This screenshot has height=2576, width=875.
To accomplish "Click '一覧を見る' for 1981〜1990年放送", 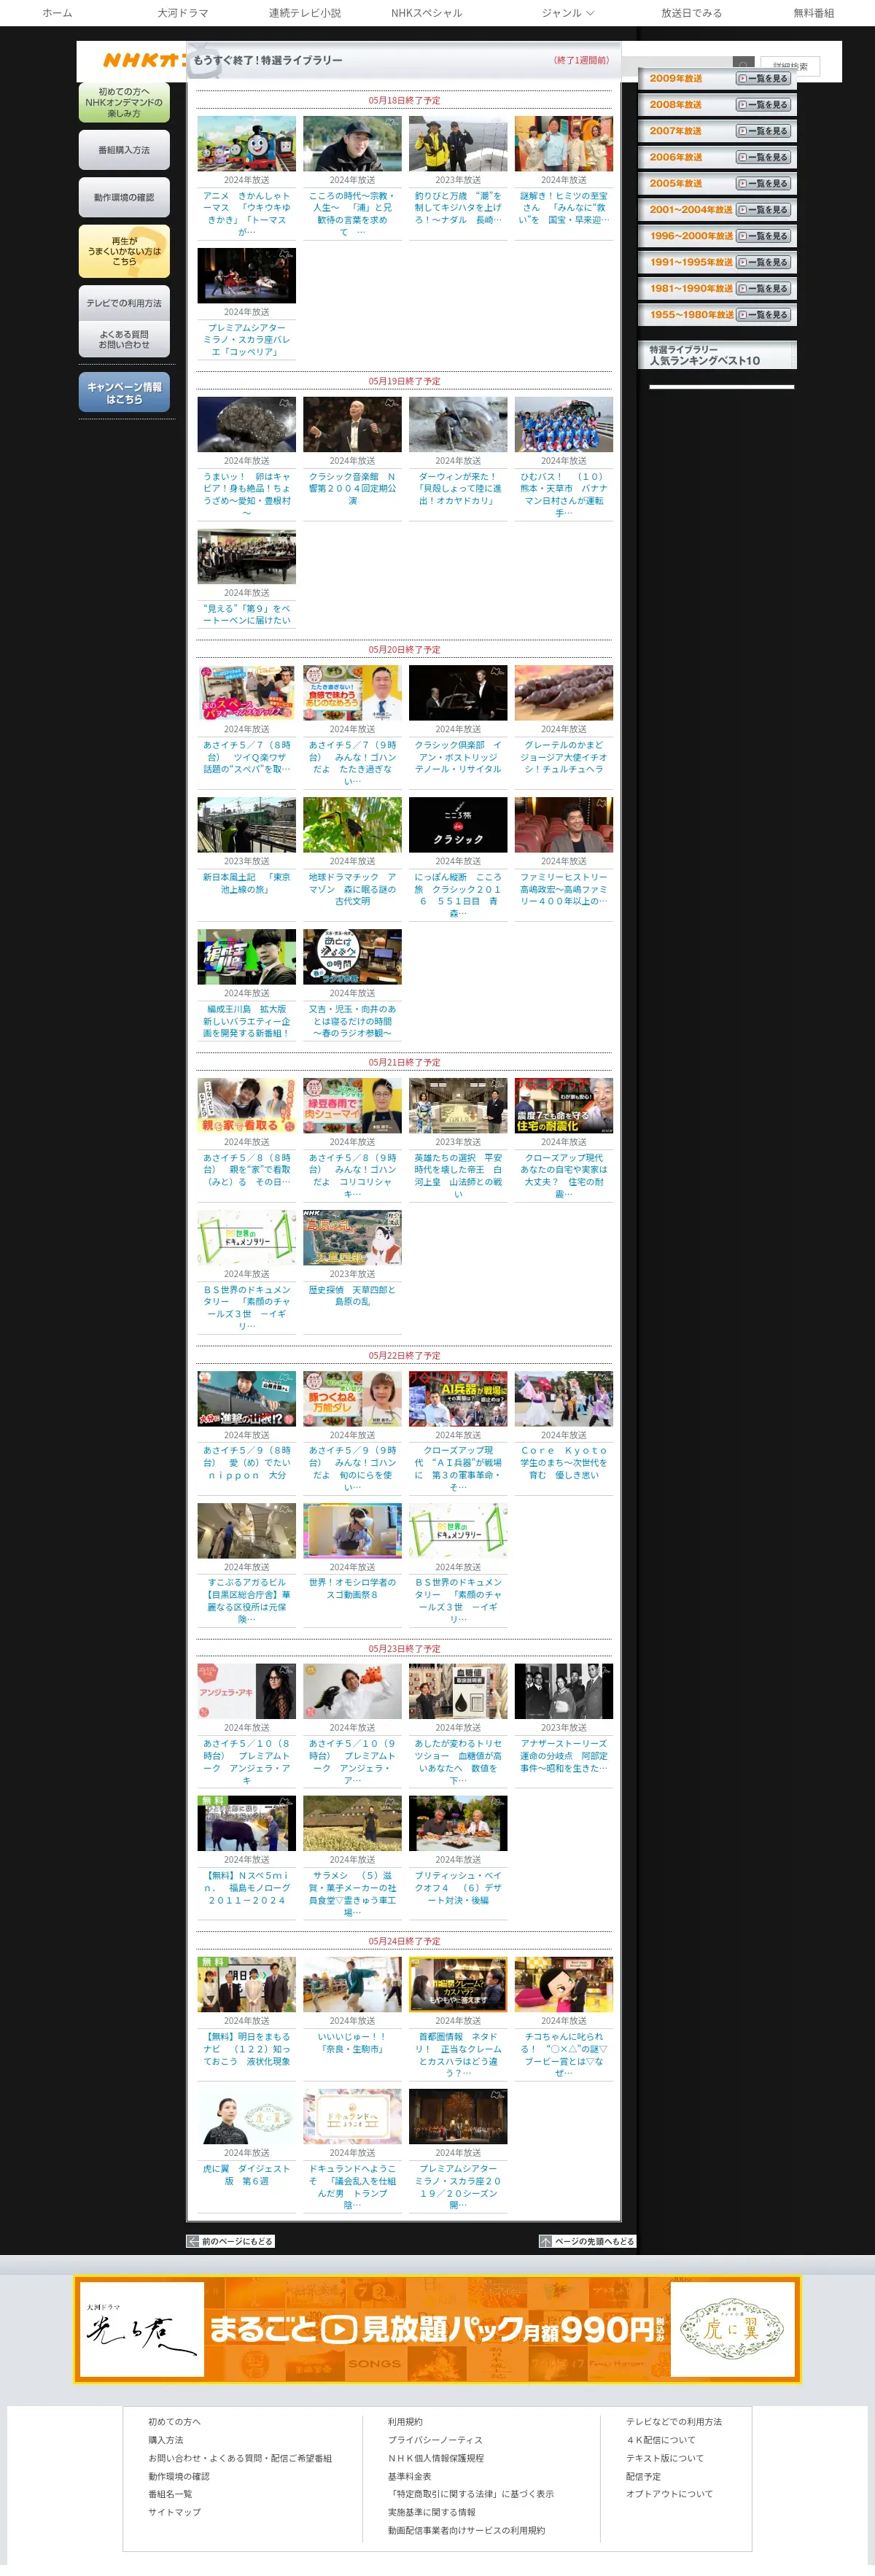I will coord(764,288).
